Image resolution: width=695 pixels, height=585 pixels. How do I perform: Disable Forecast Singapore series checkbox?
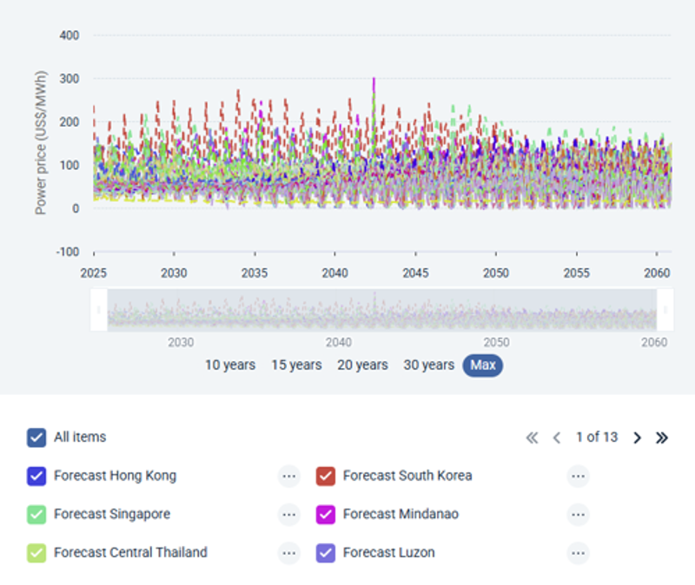coord(36,514)
